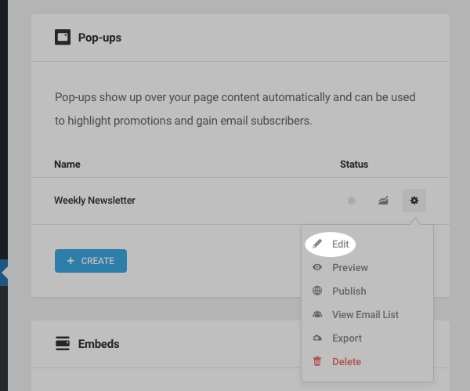Open statistics chart icon for Weekly Newsletter
This screenshot has height=391, width=470.
(383, 201)
